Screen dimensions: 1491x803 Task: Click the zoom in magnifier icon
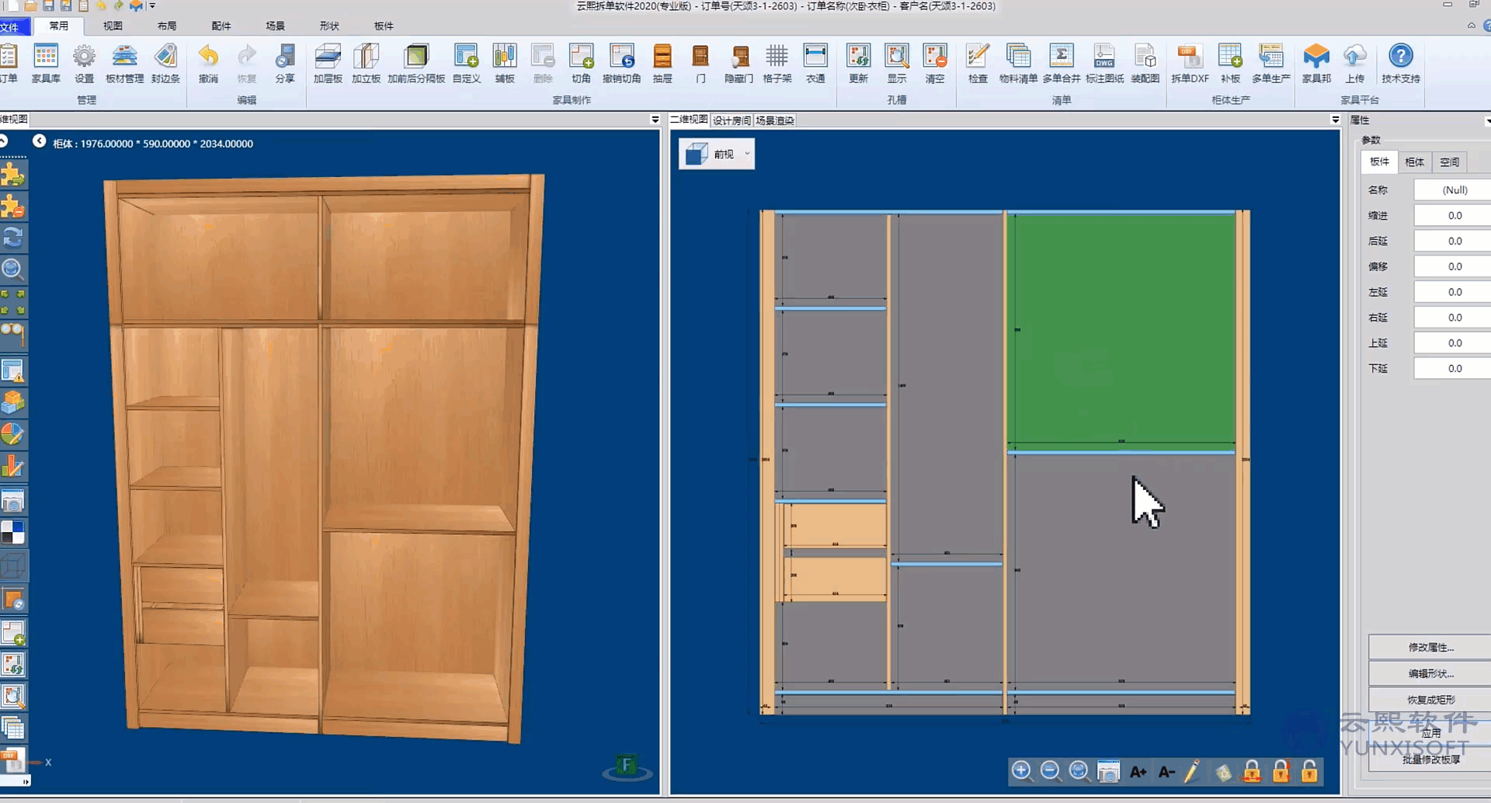(1021, 770)
